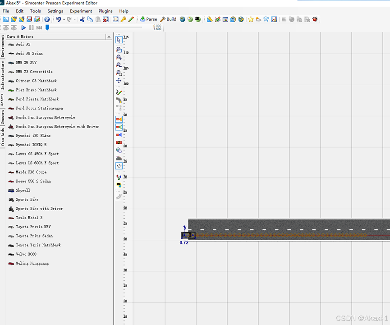The width and height of the screenshot is (390, 325).
Task: Click the black console terminal icon
Action: pos(198,19)
